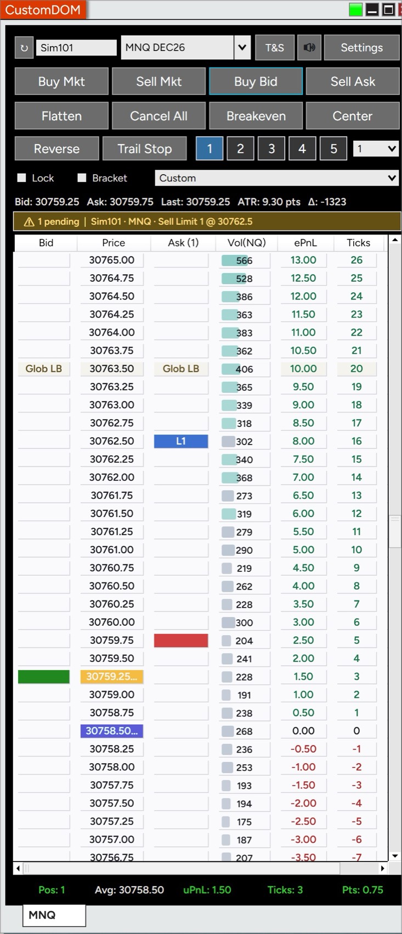The width and height of the screenshot is (402, 934).
Task: Select quantity preset 3
Action: coord(271,149)
